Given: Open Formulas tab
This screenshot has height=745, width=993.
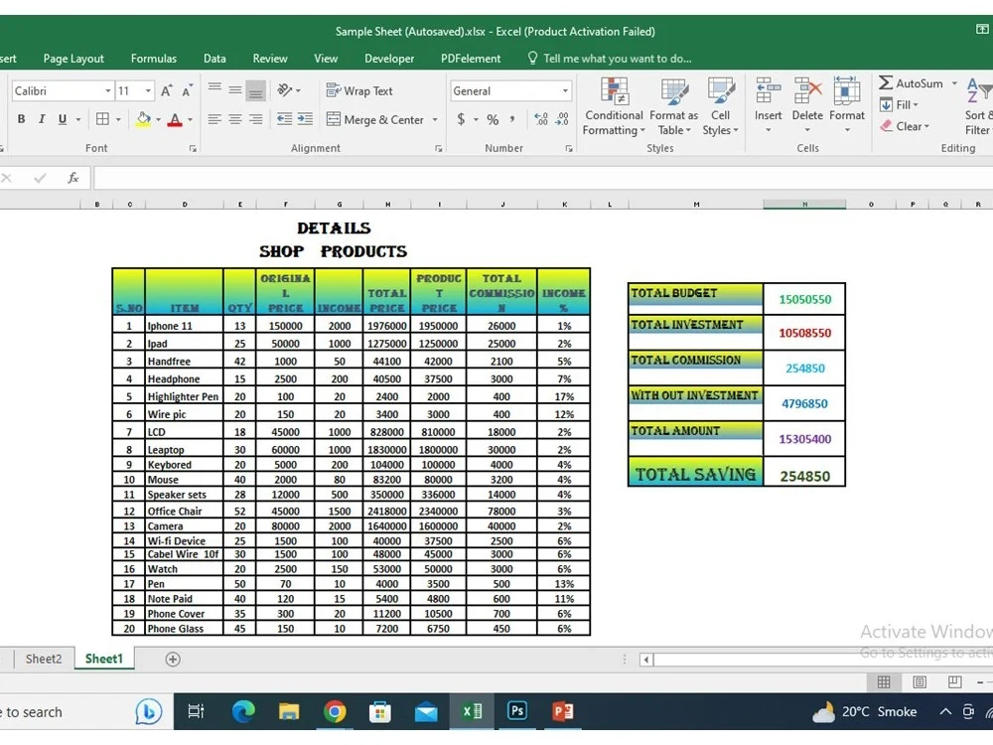Looking at the screenshot, I should tap(154, 59).
